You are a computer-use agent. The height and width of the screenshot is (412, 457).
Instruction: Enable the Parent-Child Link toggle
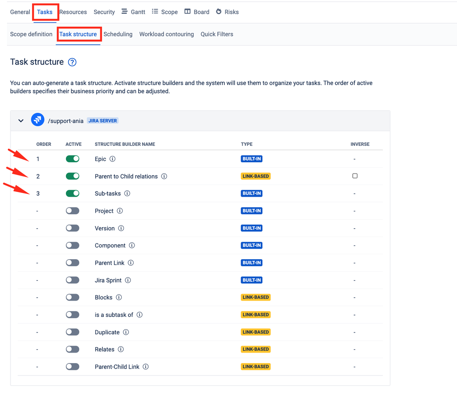tap(73, 367)
